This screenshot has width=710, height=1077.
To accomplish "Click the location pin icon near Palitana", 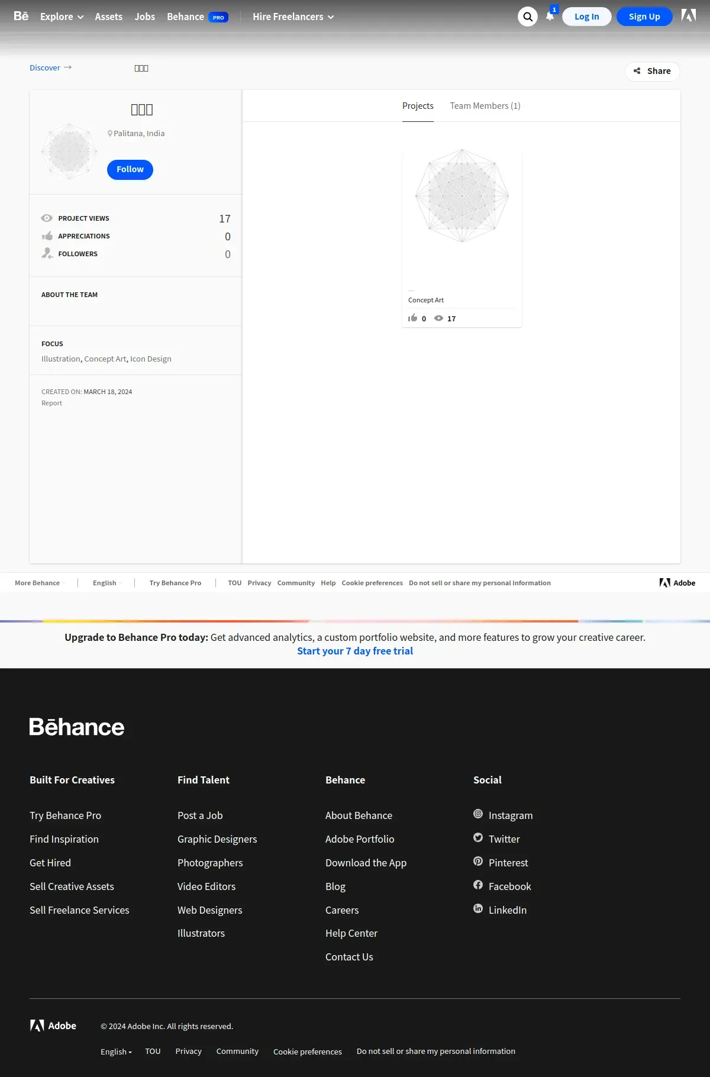I will 110,134.
